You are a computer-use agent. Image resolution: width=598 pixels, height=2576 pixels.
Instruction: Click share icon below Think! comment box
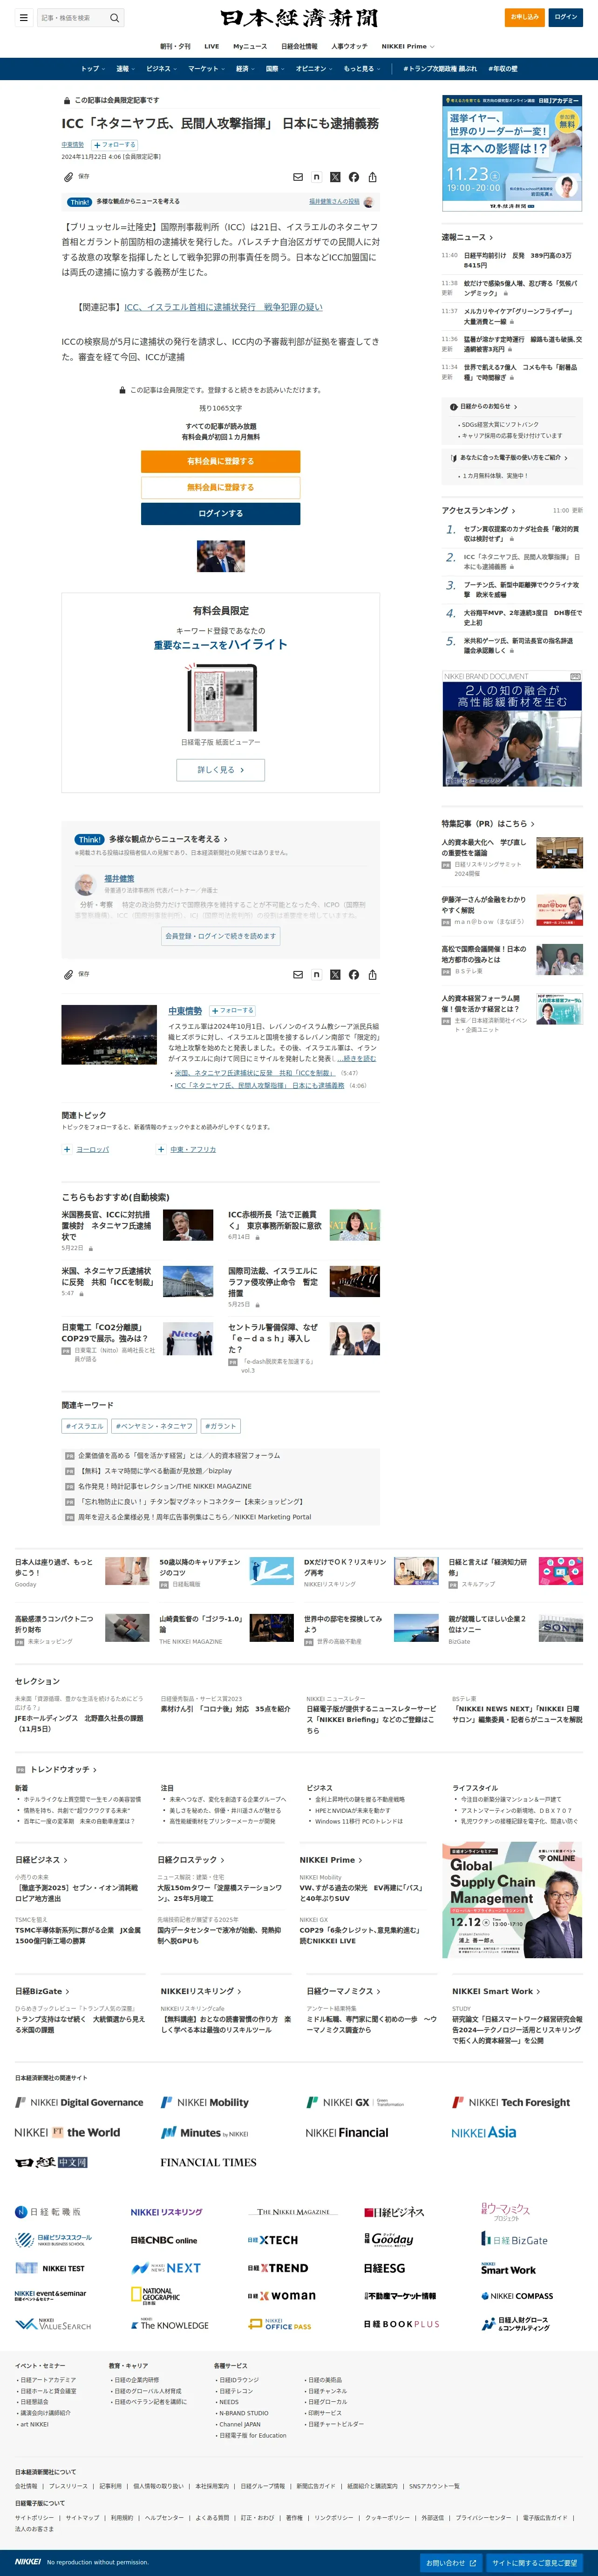coord(372,974)
